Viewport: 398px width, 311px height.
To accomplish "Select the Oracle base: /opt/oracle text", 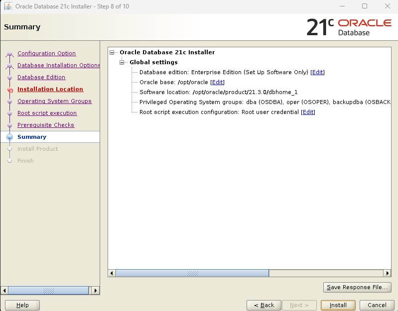I will point(174,82).
